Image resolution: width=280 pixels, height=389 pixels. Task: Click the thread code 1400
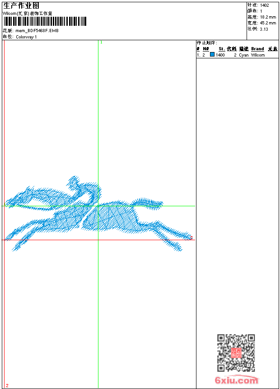pos(220,55)
